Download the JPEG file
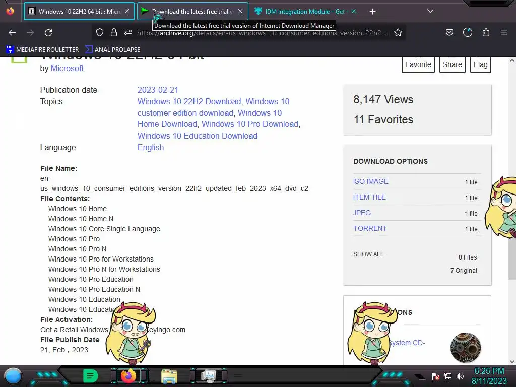Image resolution: width=516 pixels, height=387 pixels. 362,213
